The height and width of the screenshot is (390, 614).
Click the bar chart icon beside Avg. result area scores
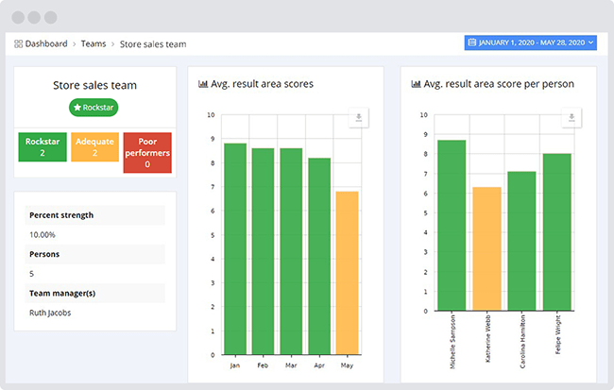click(x=203, y=84)
